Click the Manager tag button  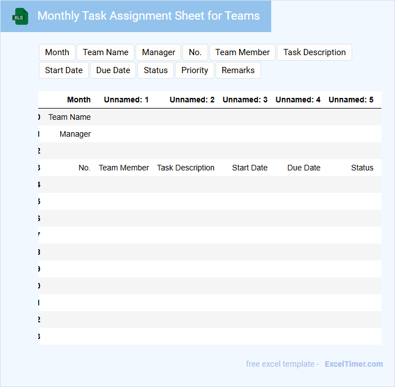click(158, 52)
